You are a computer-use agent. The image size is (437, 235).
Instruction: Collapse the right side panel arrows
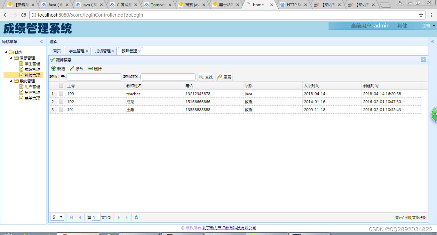click(433, 42)
